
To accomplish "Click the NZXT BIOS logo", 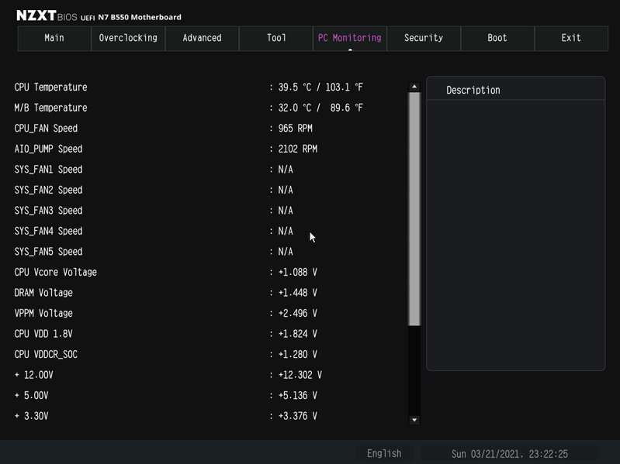I will tap(47, 15).
